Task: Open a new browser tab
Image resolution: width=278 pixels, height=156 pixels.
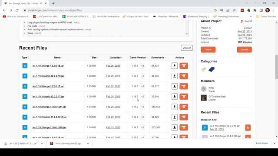Action: point(53,3)
